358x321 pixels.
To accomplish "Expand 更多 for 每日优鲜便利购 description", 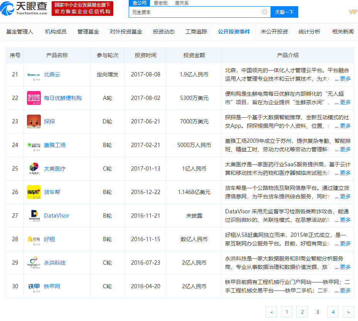I will (345, 102).
